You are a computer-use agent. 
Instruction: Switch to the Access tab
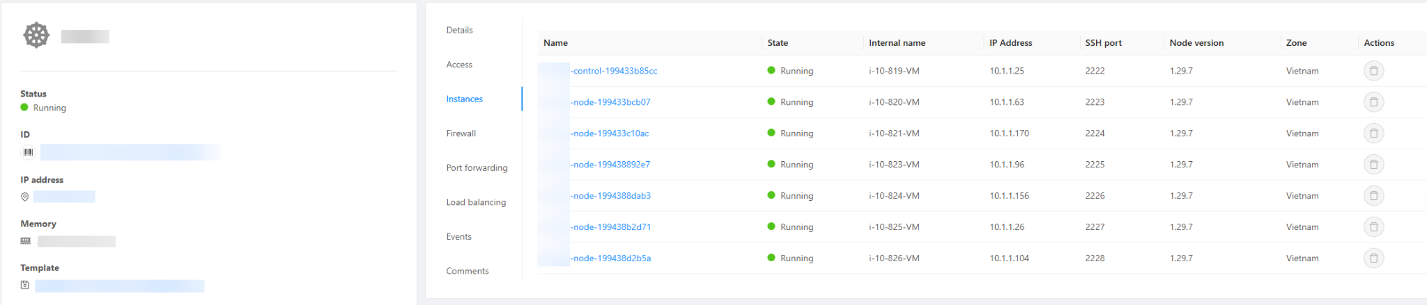pos(459,65)
